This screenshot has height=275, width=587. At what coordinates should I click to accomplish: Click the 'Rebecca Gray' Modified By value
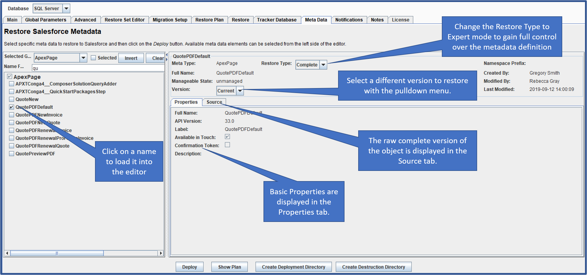tap(544, 81)
